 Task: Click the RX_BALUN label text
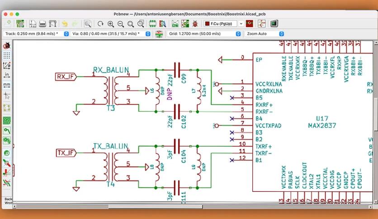click(111, 70)
